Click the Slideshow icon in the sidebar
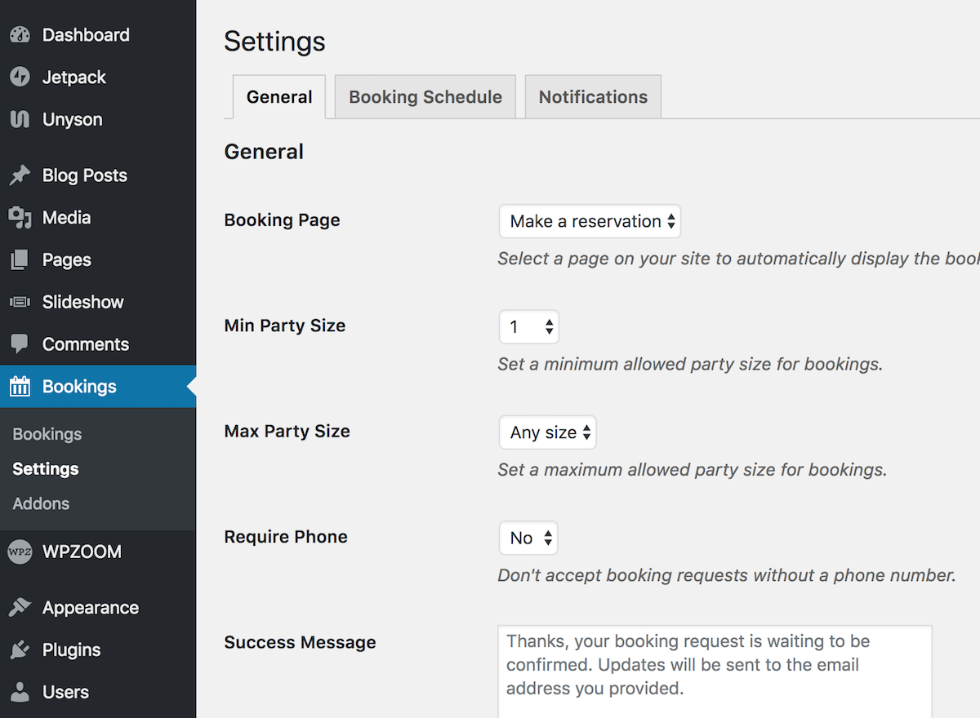Viewport: 980px width, 718px height. [20, 302]
